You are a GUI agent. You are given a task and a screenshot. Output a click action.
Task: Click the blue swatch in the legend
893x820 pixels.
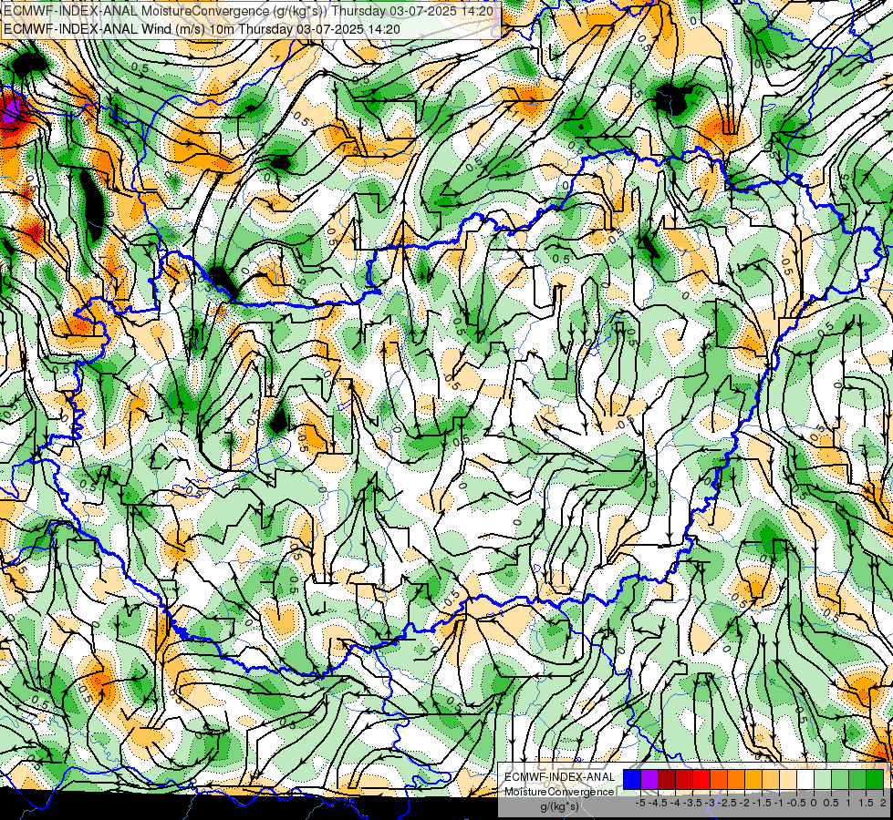[x=632, y=779]
